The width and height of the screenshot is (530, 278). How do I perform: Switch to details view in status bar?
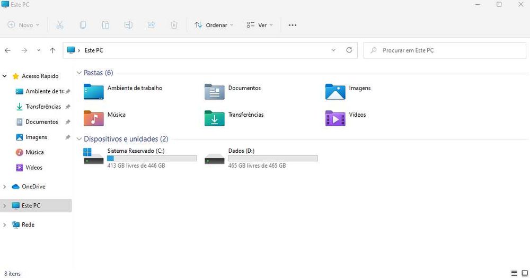tap(514, 273)
